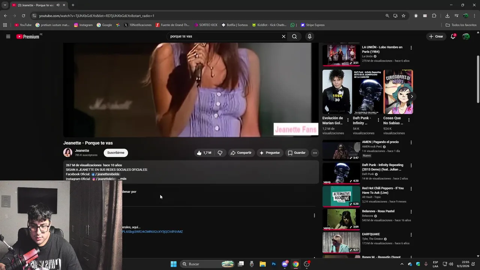Open options for Cosas Que No Sabías short

(x=409, y=120)
